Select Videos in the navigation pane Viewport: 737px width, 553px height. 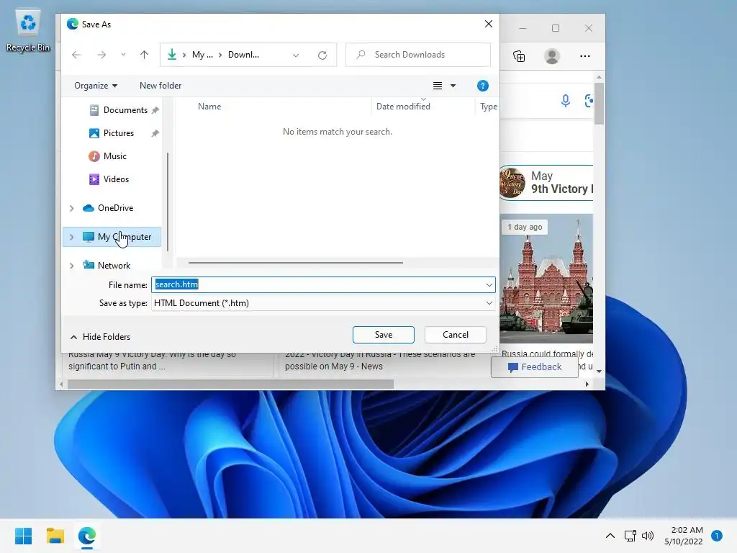click(x=109, y=179)
